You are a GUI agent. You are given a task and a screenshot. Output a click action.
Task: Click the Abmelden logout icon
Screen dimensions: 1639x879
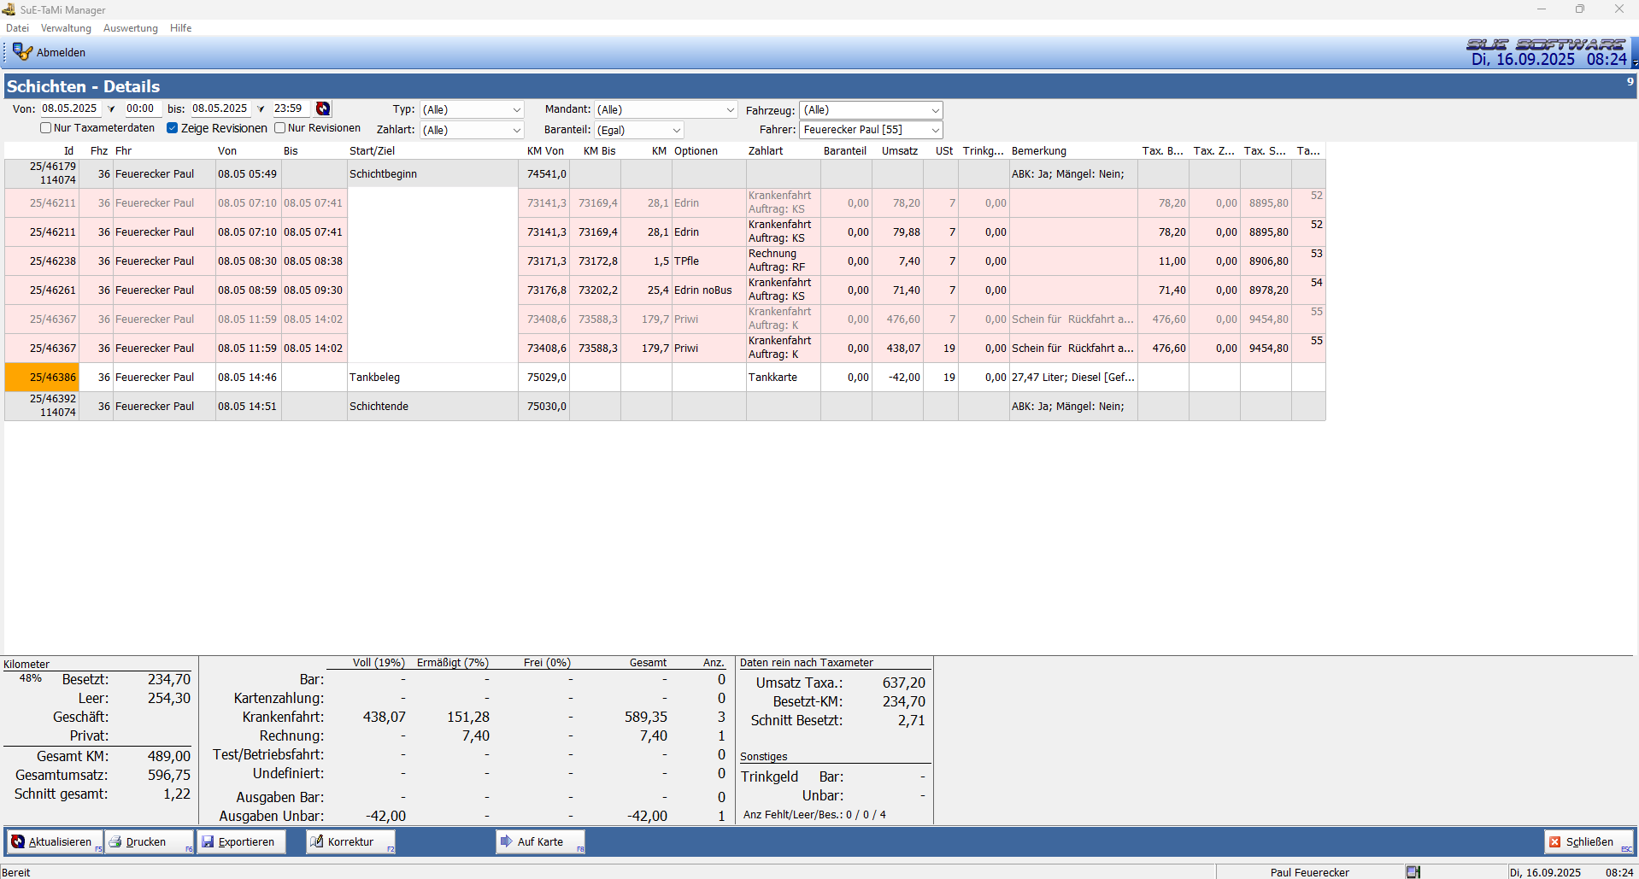(x=22, y=52)
